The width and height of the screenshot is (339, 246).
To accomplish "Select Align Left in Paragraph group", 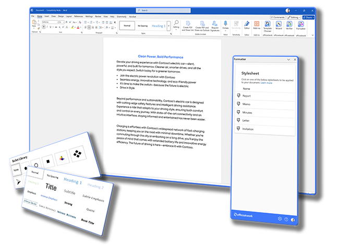I will pyautogui.click(x=86, y=27).
